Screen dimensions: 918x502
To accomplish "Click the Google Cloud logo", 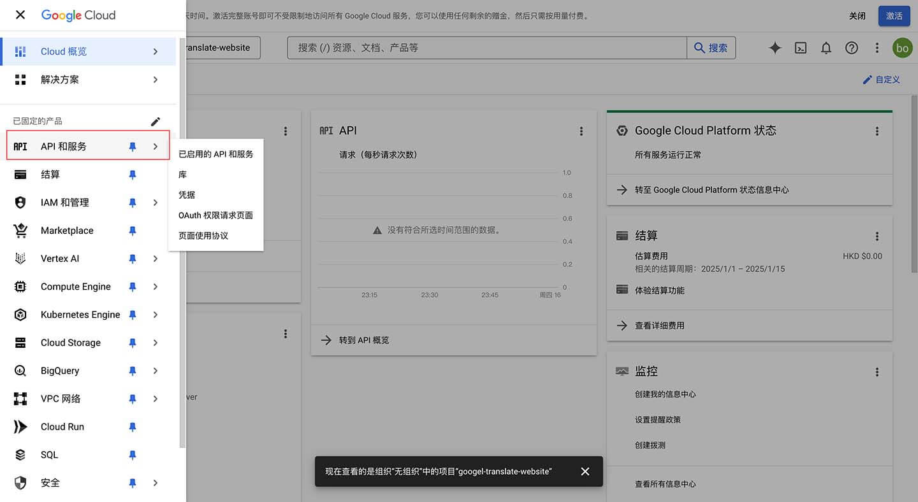I will [x=78, y=15].
